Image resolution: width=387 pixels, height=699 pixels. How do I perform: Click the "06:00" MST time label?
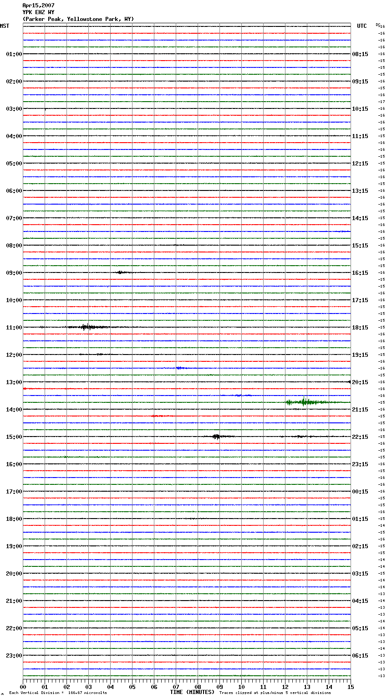(x=14, y=191)
